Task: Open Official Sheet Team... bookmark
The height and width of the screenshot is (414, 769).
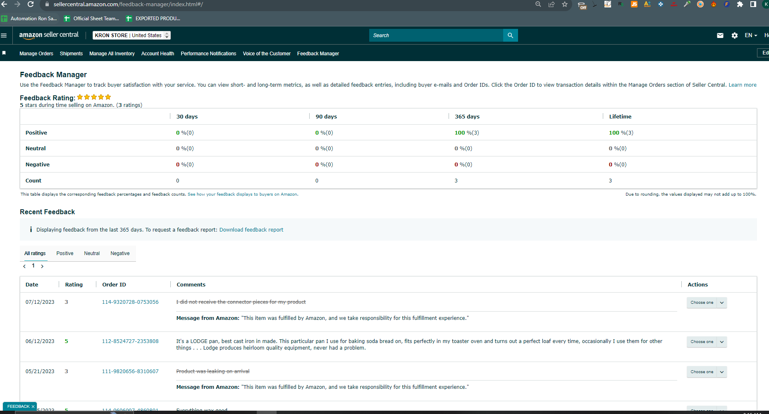Action: (x=92, y=19)
